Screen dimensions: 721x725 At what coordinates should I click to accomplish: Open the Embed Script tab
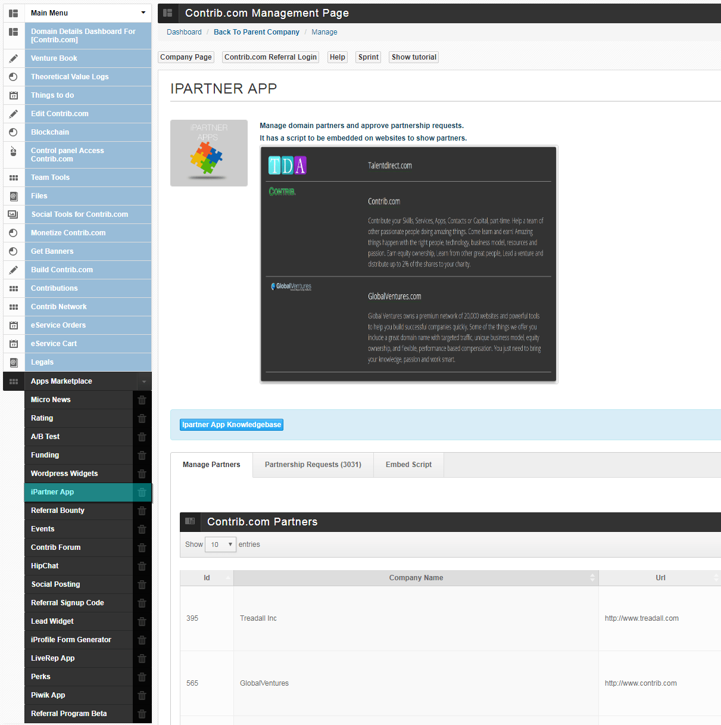(x=408, y=465)
